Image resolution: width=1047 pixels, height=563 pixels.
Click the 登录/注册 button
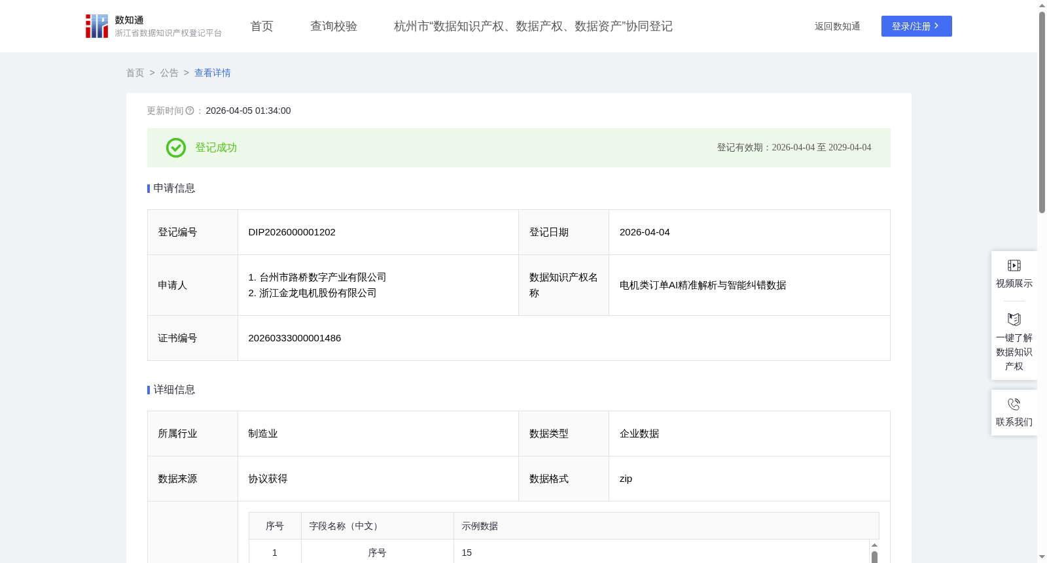coord(916,26)
